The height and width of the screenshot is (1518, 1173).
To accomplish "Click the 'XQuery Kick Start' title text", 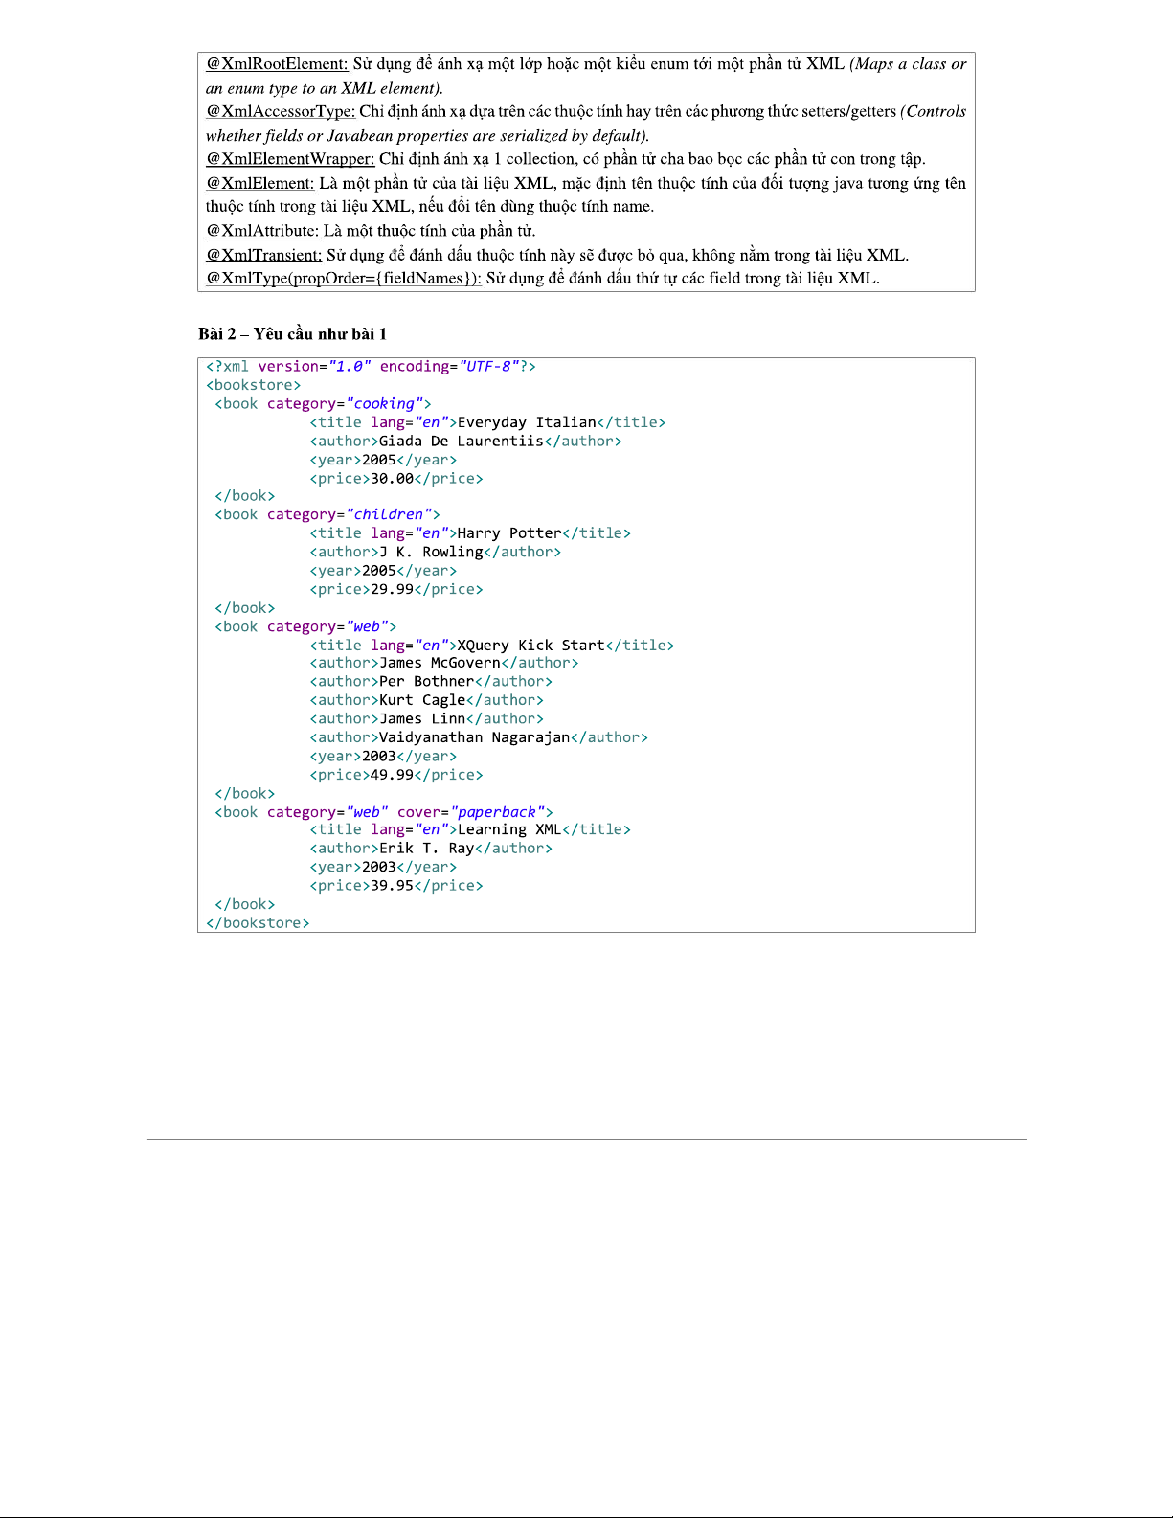I will point(530,646).
